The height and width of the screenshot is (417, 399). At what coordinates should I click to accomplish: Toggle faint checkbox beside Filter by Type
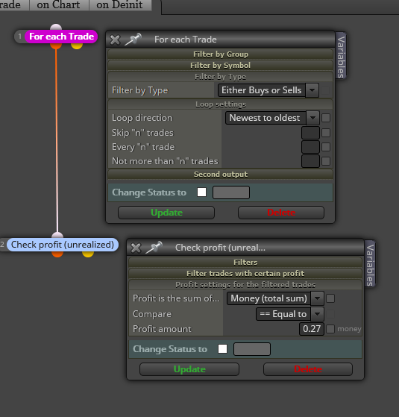(325, 90)
